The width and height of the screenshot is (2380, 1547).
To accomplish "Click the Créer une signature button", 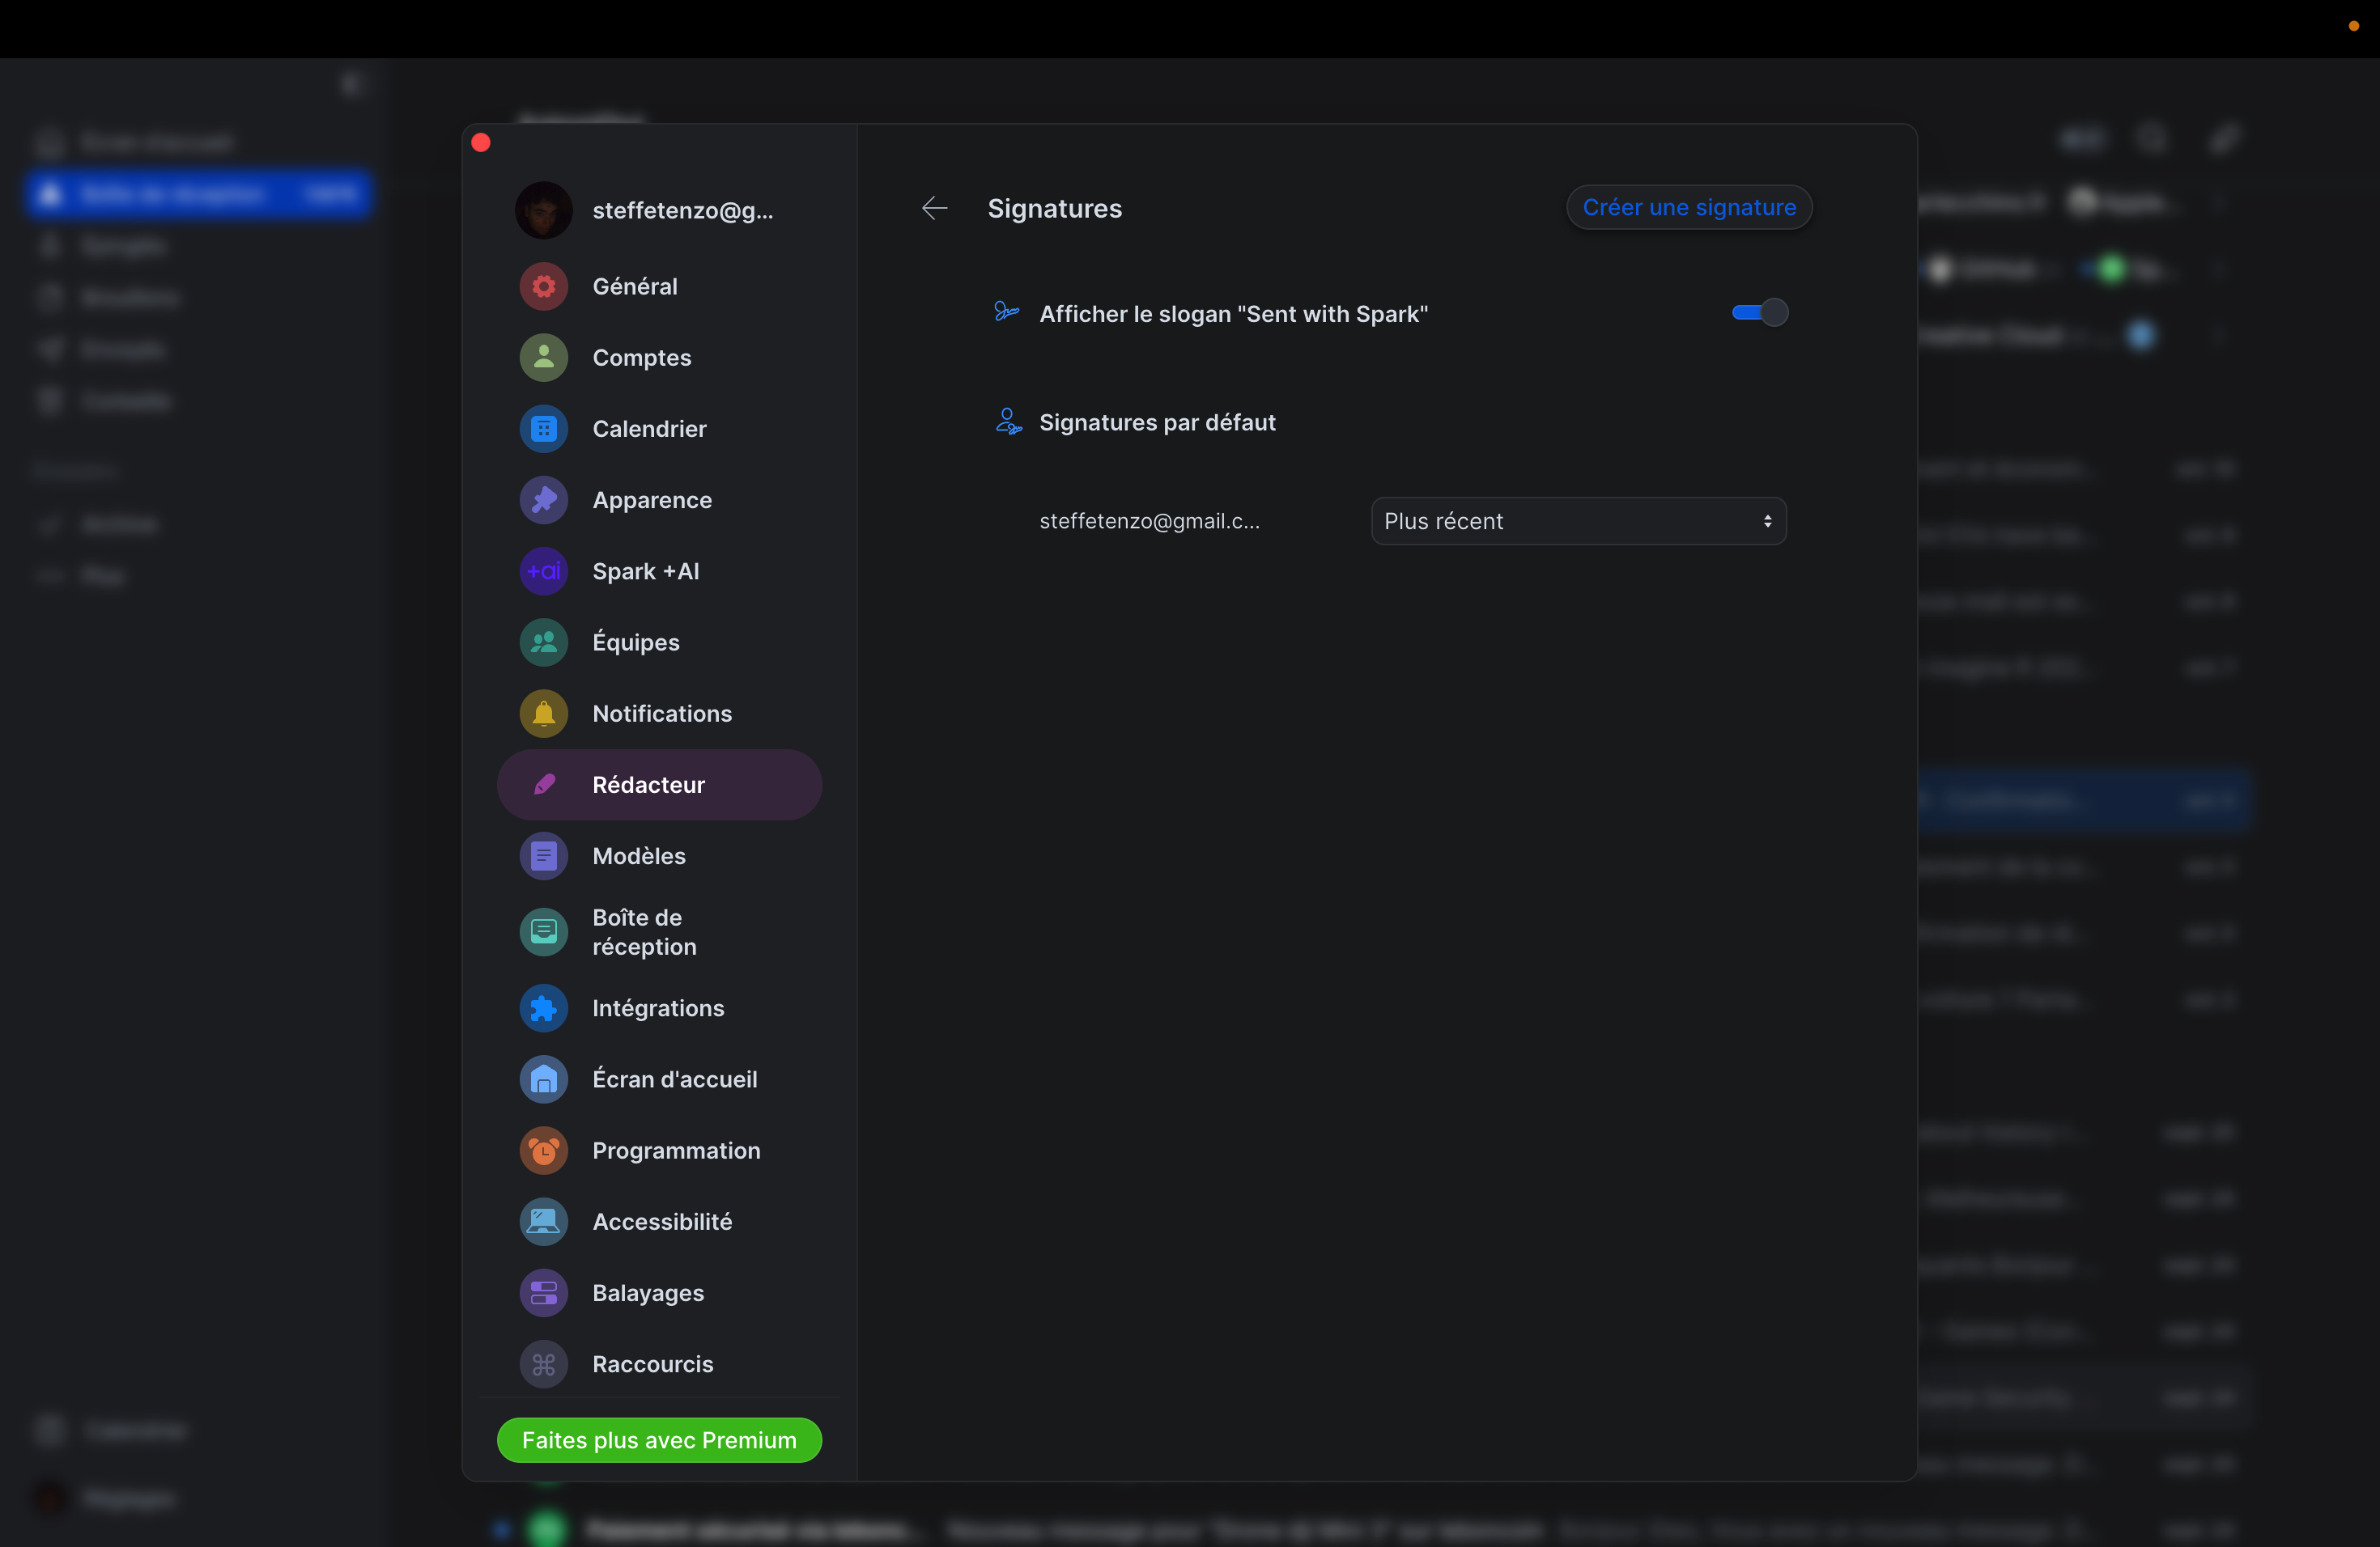I will [x=1689, y=207].
